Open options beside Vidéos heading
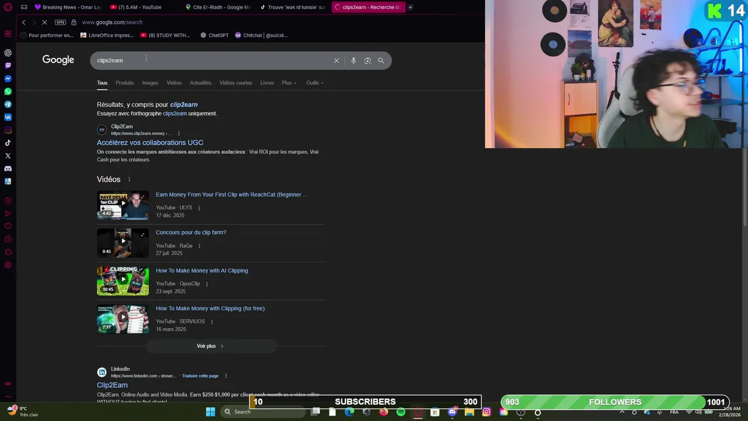The height and width of the screenshot is (421, 748). [x=129, y=180]
